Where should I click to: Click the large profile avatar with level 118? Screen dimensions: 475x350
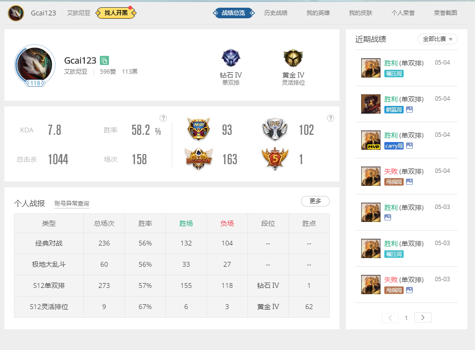click(35, 65)
